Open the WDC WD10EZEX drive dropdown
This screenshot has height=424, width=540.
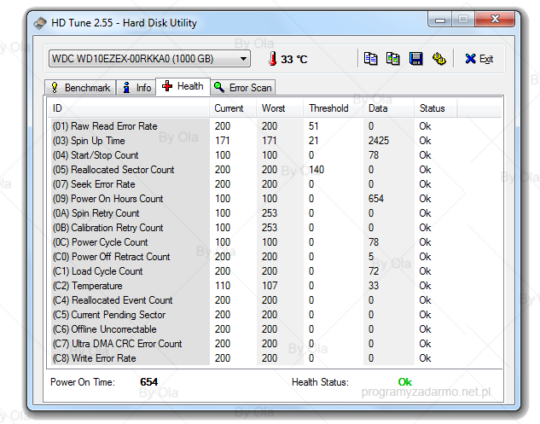pyautogui.click(x=149, y=59)
